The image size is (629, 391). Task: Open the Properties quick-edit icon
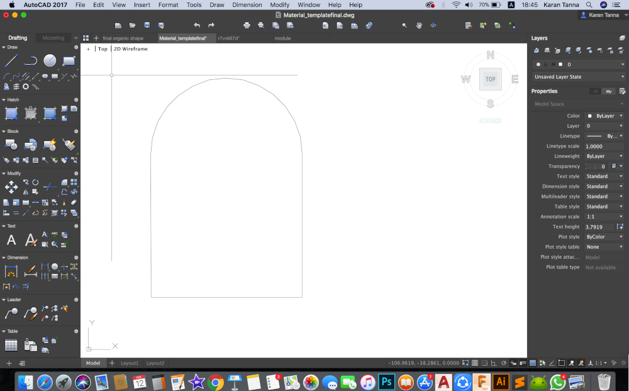(622, 91)
